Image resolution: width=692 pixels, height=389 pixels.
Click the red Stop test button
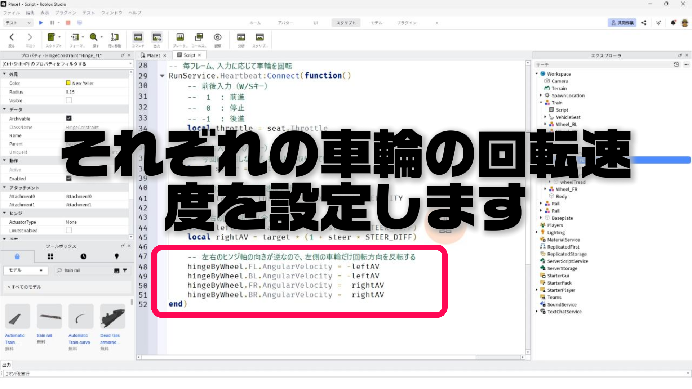pyautogui.click(x=68, y=23)
